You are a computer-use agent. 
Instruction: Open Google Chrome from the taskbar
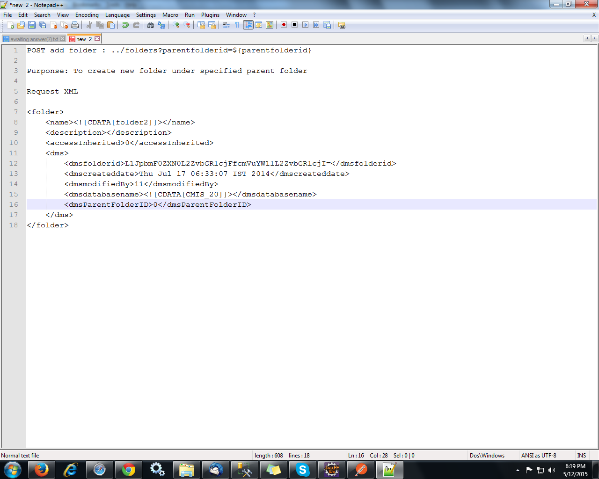(129, 470)
